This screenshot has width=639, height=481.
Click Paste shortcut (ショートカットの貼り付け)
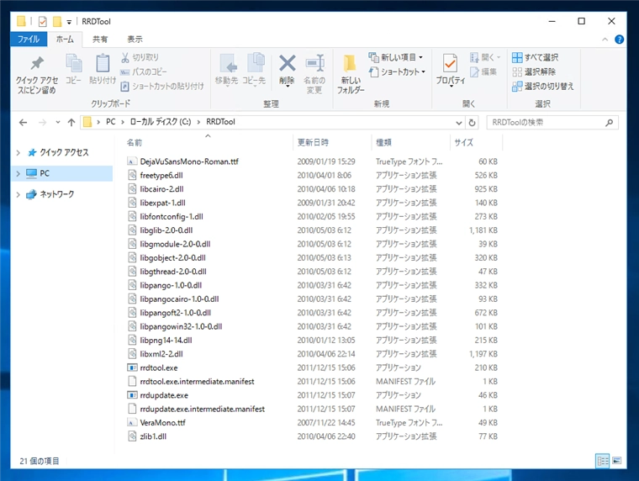point(162,86)
